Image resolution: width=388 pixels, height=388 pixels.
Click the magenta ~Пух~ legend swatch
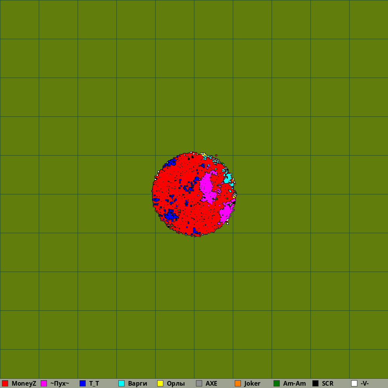point(44,383)
